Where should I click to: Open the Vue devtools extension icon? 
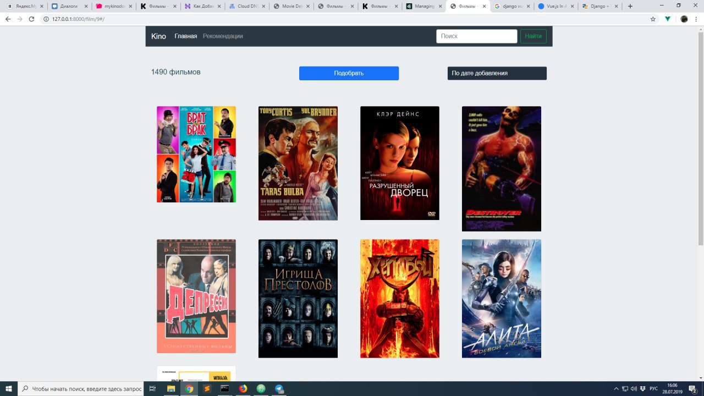point(668,19)
